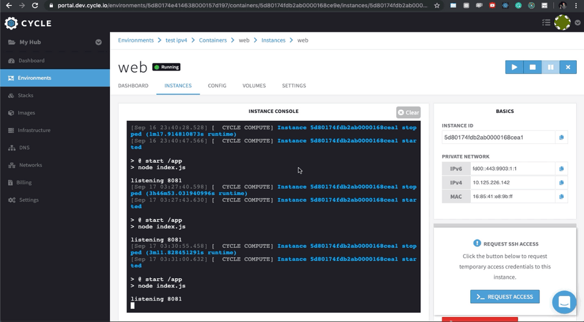Click the MAC address field
Image resolution: width=584 pixels, height=322 pixels.
coord(513,197)
